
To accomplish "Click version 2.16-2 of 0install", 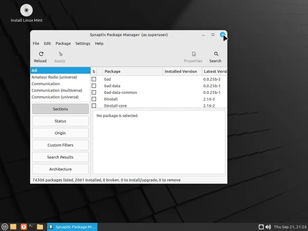I will click(209, 99).
